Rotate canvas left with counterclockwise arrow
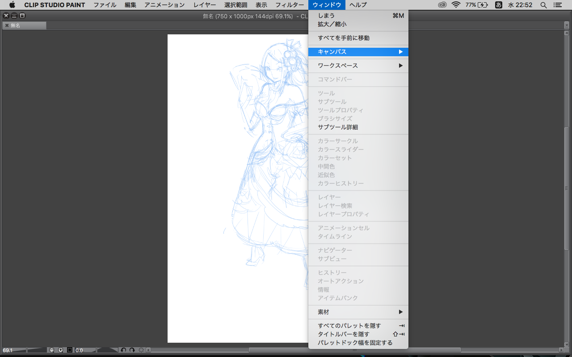Image resolution: width=572 pixels, height=357 pixels. pos(124,350)
